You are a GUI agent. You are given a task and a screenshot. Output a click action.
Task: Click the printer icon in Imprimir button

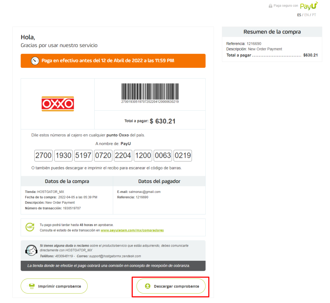pos(32,286)
